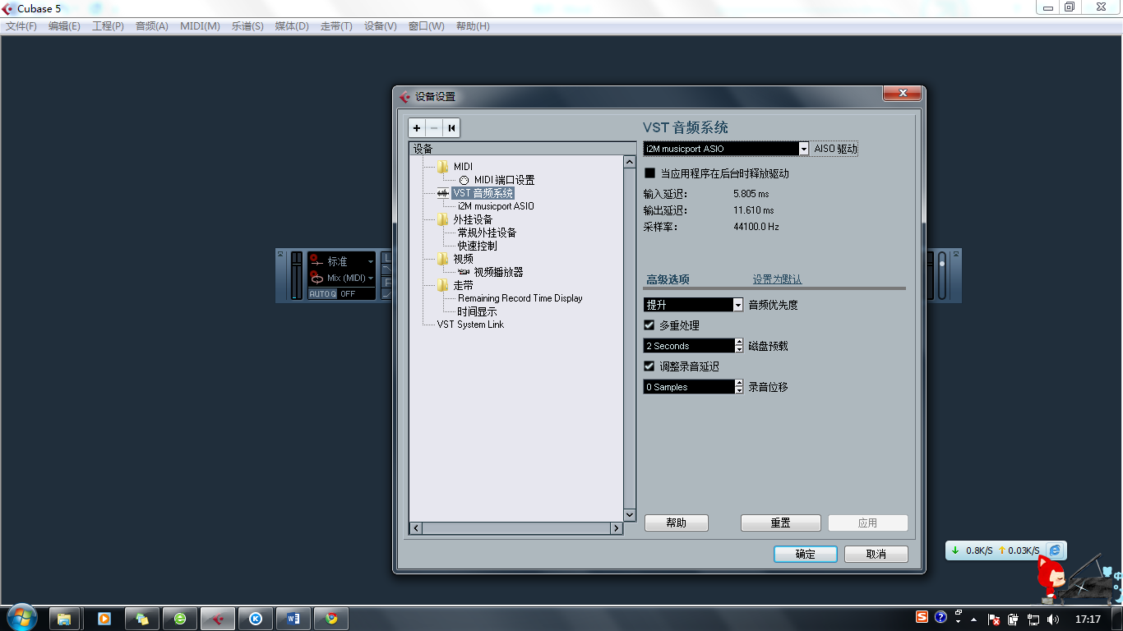The width and height of the screenshot is (1123, 631).
Task: Click the volume speaker tray icon
Action: click(x=1054, y=619)
